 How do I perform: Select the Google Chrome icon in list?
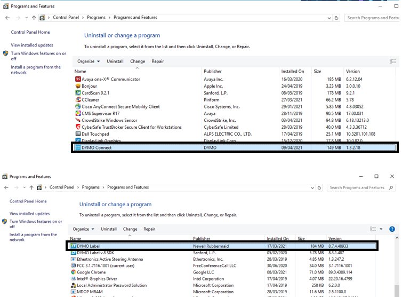click(73, 272)
